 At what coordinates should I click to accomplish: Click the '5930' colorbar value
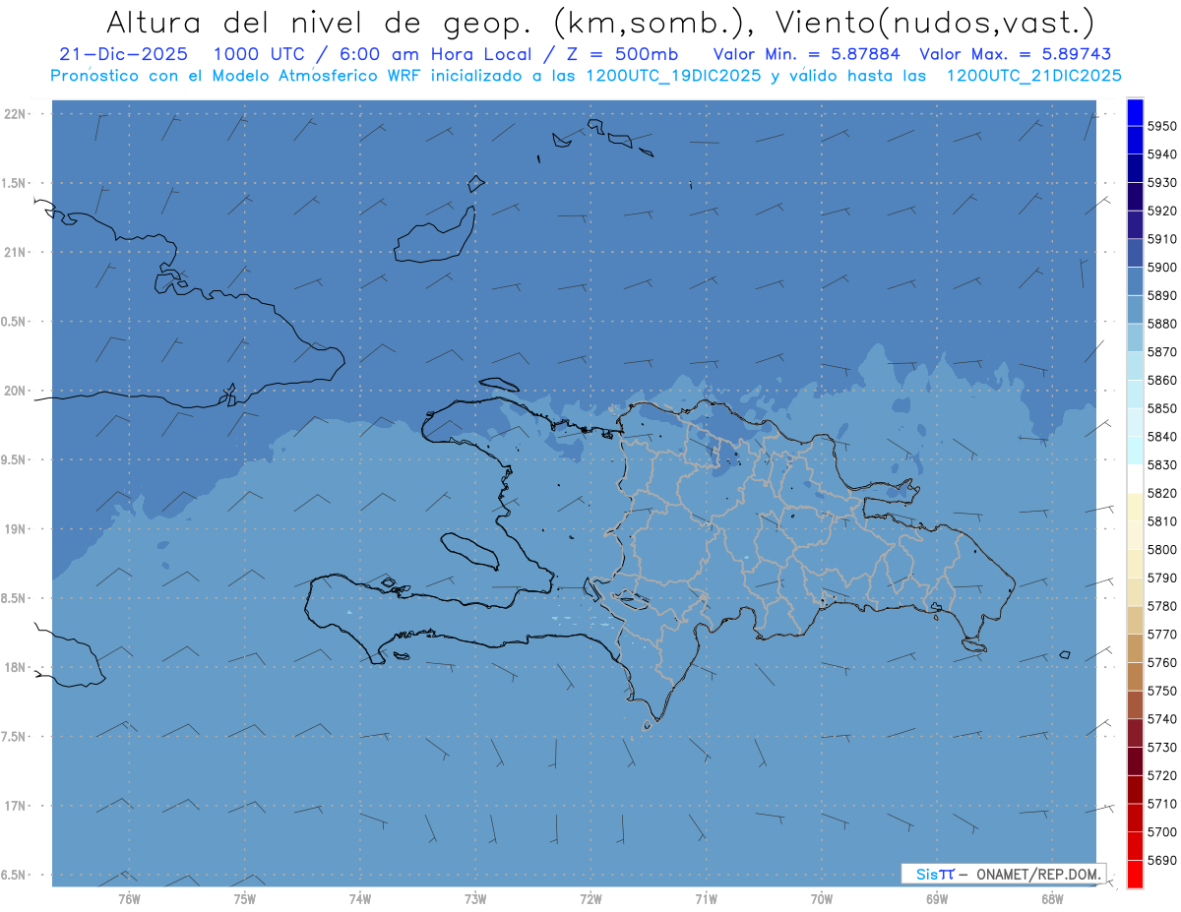(x=1161, y=183)
